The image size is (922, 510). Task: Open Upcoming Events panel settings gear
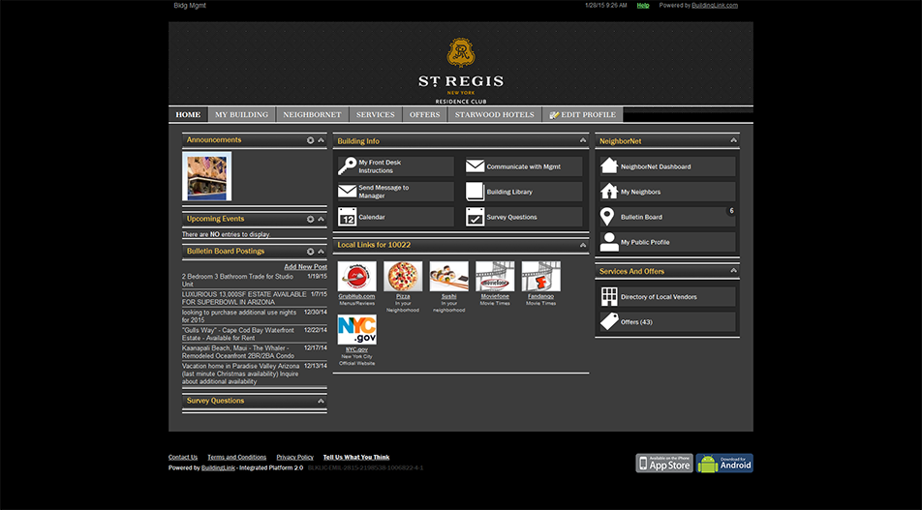click(x=311, y=219)
